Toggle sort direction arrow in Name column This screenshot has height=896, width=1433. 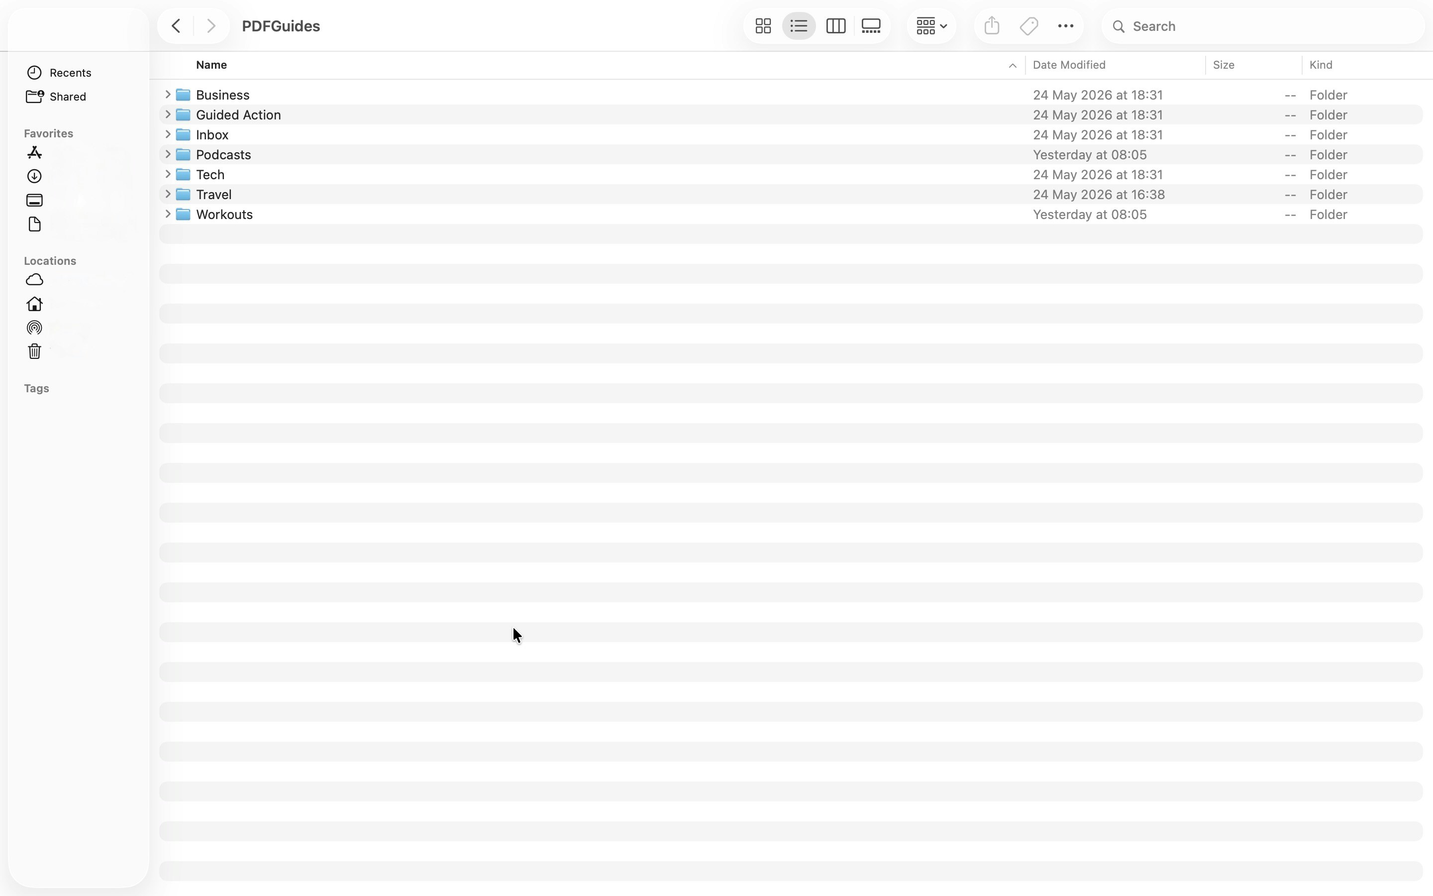point(1012,66)
